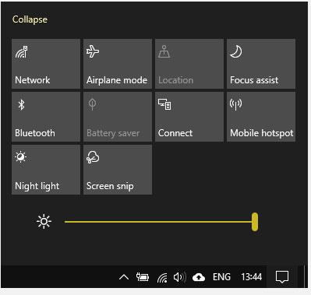Open the volume speaker tray icon
The height and width of the screenshot is (295, 311).
tap(180, 277)
